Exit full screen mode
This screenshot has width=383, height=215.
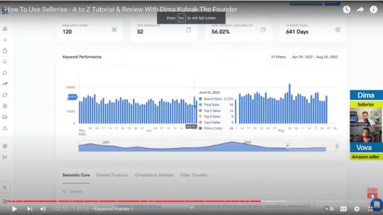pos(370,209)
